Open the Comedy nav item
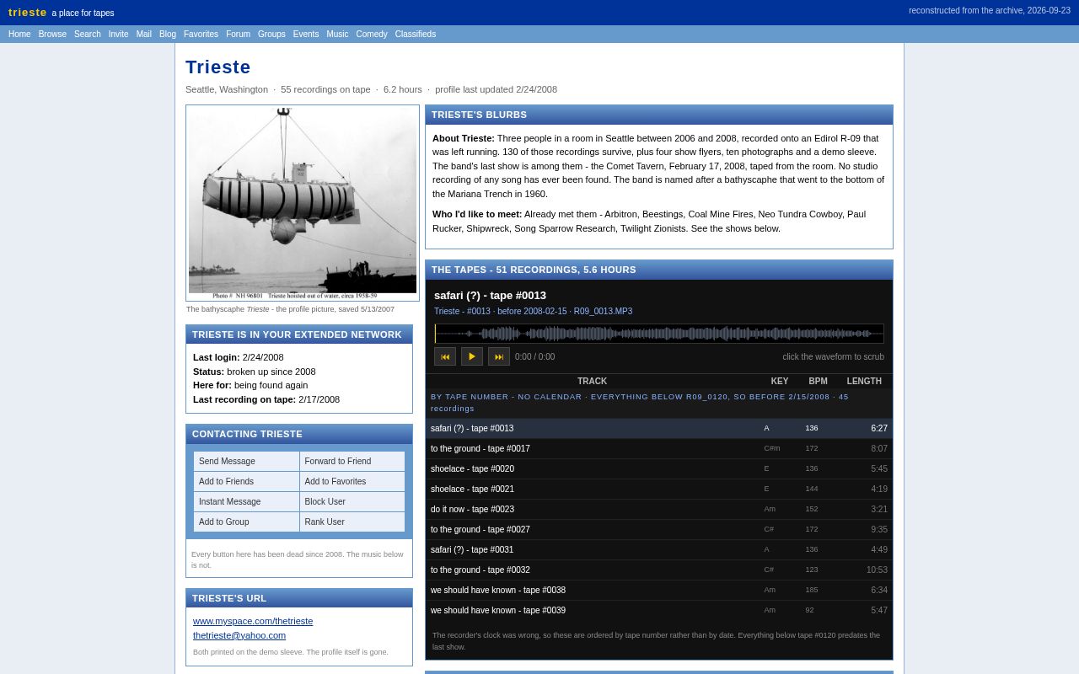Screen dimensions: 1079x674 (x=372, y=35)
